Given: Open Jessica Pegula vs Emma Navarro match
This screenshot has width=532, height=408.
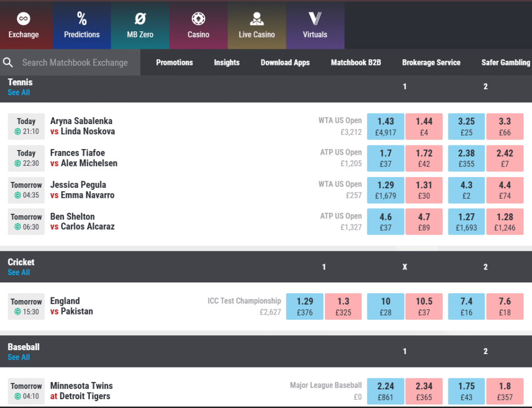Looking at the screenshot, I should [x=82, y=190].
